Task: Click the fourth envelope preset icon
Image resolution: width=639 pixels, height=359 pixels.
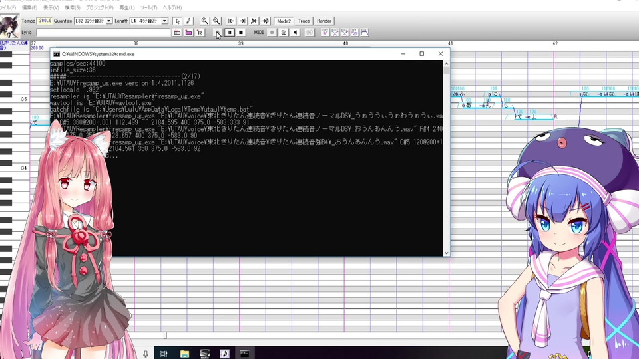Action: point(355,32)
